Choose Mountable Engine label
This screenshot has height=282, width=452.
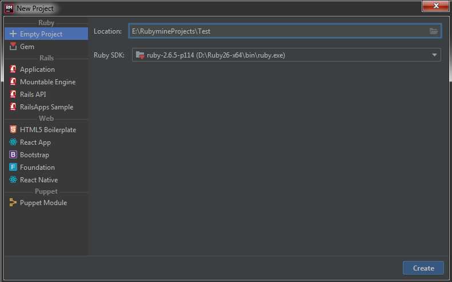(47, 82)
